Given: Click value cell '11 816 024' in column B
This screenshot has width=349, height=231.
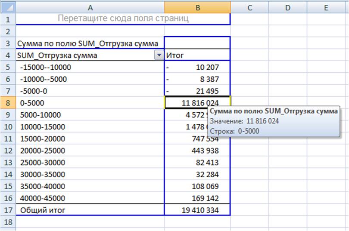Looking at the screenshot, I should point(197,102).
